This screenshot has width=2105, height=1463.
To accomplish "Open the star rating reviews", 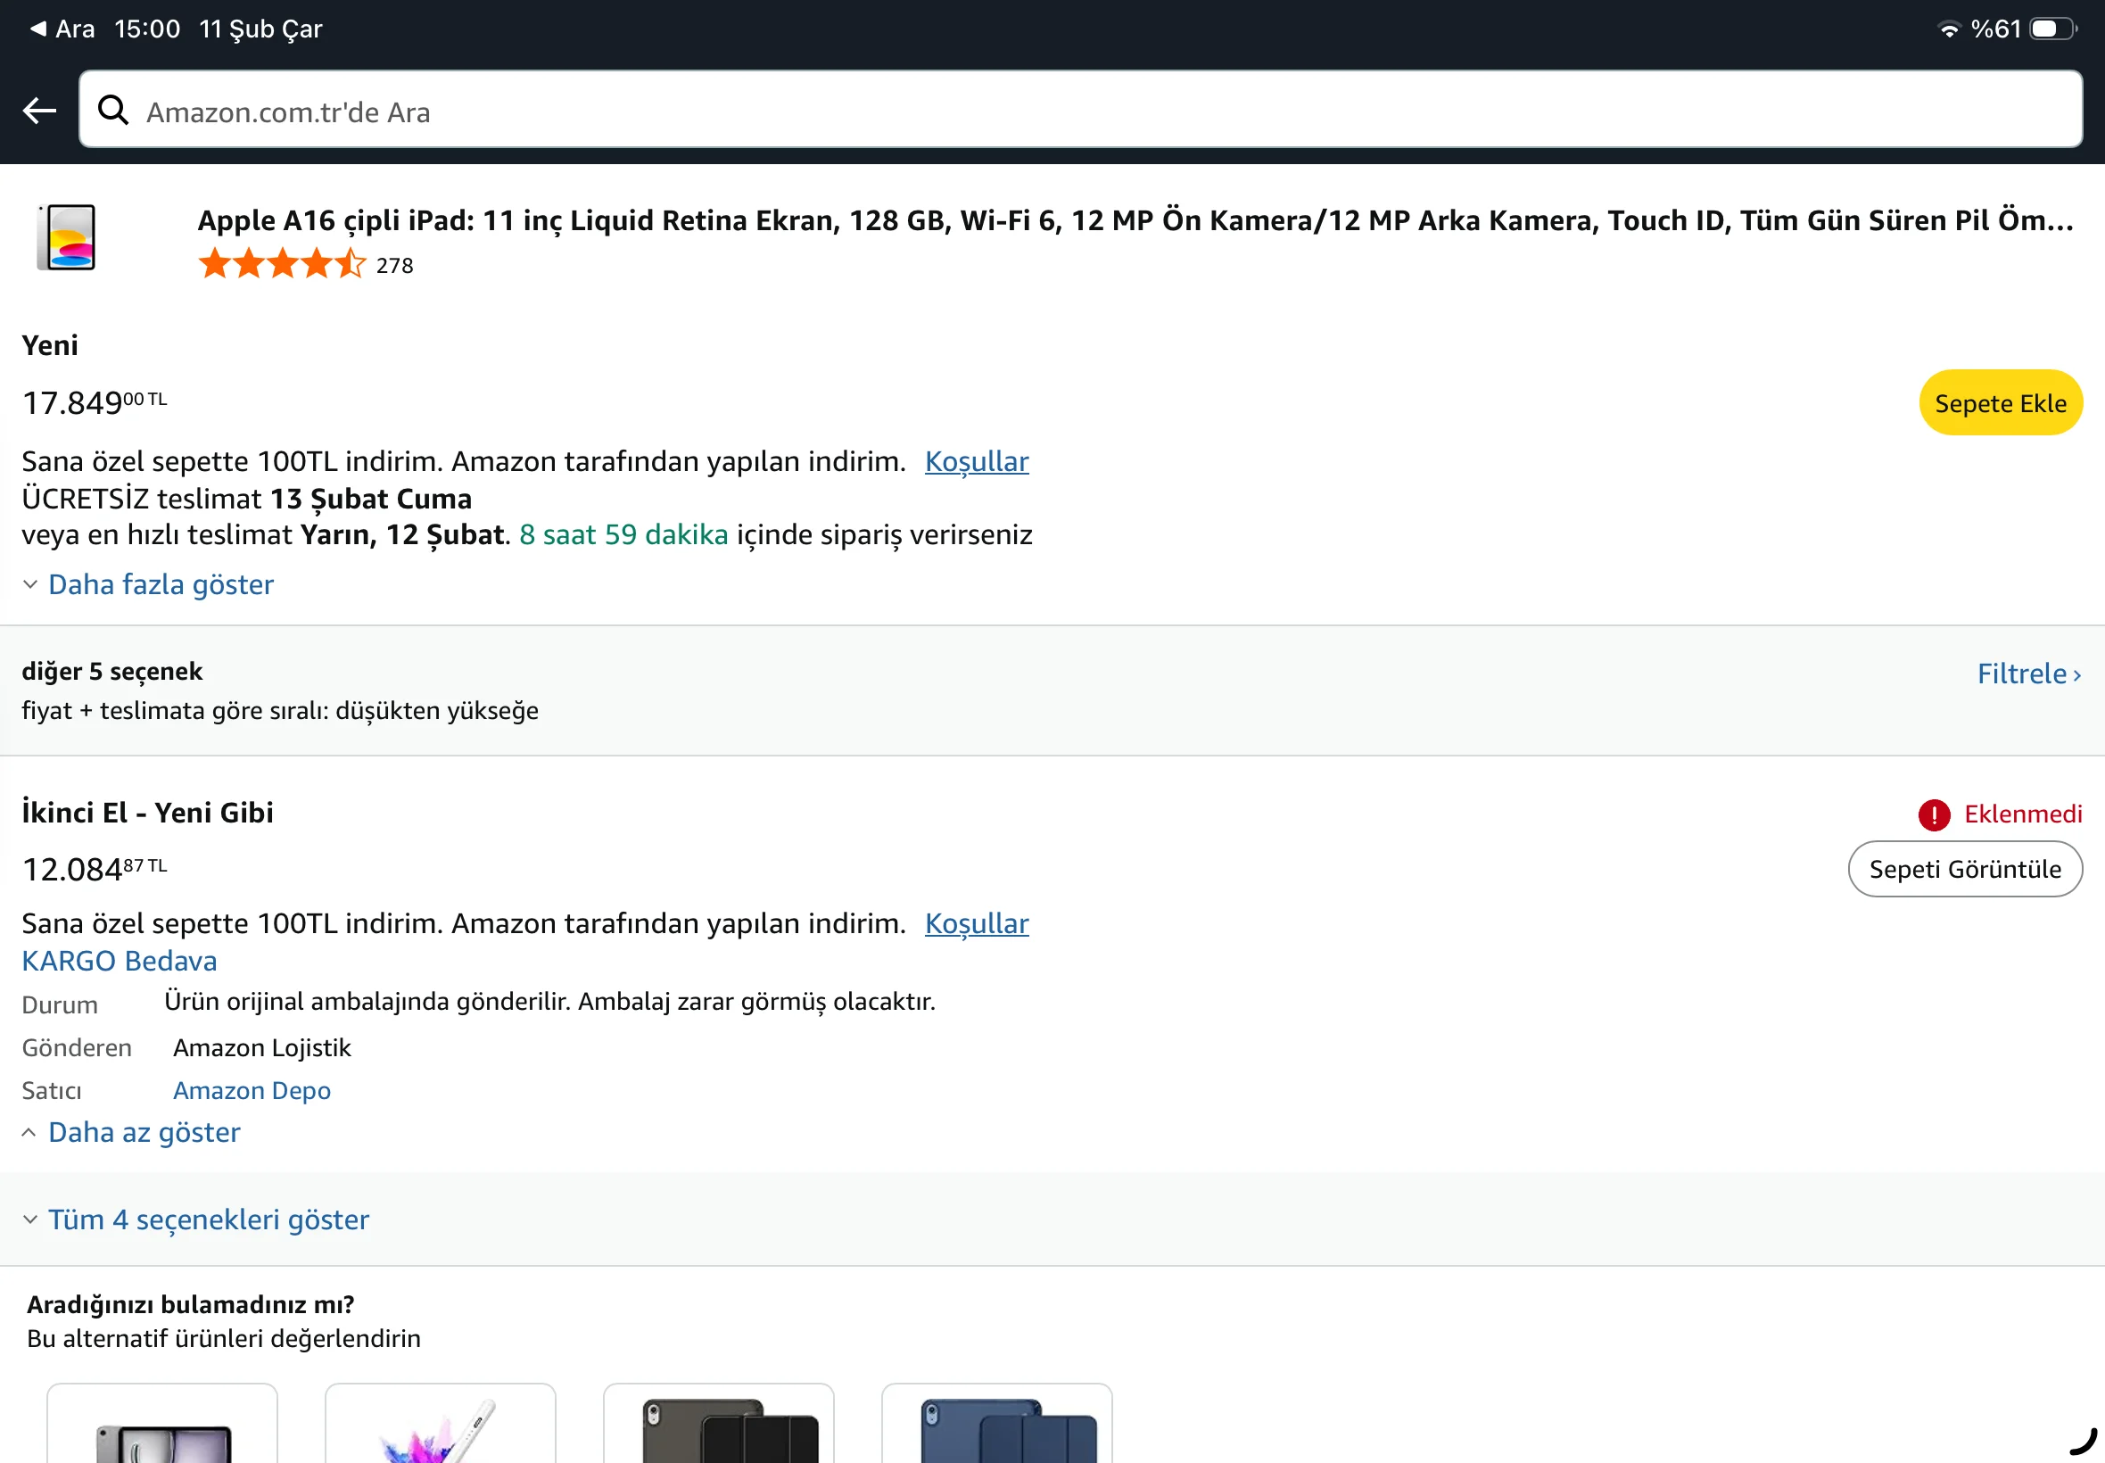I will click(x=281, y=265).
